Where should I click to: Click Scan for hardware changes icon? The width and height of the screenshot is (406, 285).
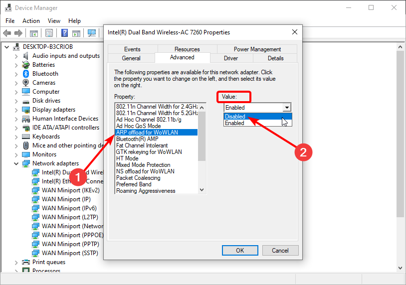tap(92, 33)
